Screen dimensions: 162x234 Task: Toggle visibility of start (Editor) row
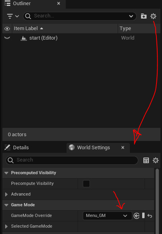7,38
